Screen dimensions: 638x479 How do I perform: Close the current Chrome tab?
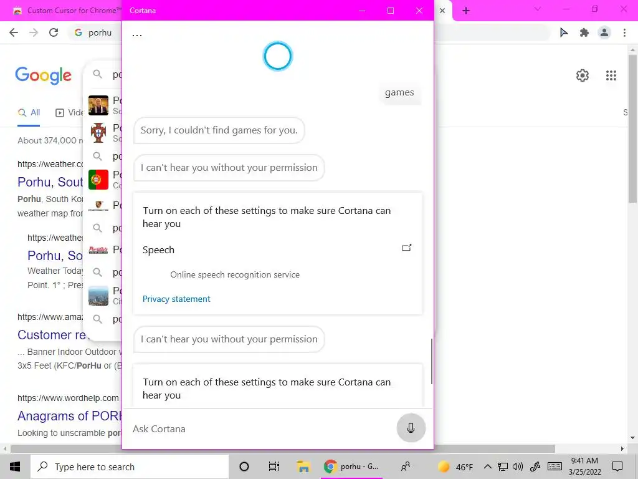coord(442,11)
